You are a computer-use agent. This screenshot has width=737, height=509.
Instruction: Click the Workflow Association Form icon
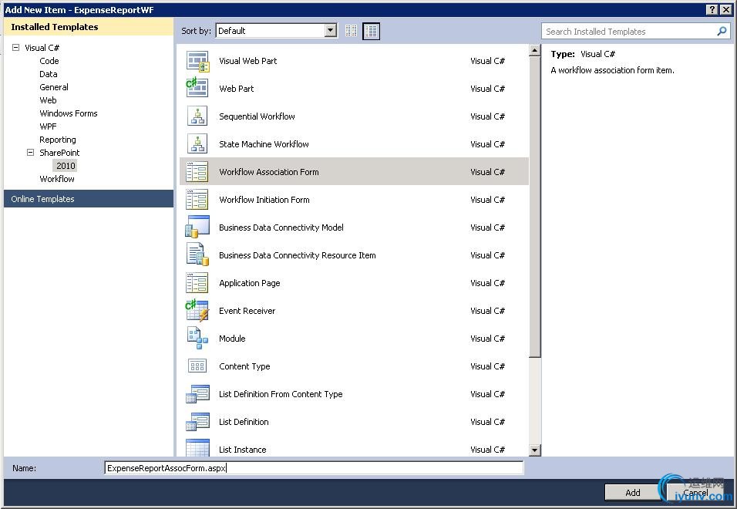pyautogui.click(x=197, y=171)
